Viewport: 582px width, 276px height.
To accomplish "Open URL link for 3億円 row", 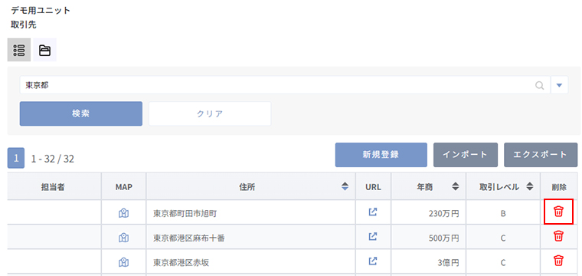I will point(373,261).
